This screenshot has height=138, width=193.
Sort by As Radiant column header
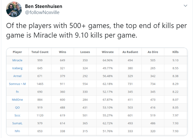130,52
